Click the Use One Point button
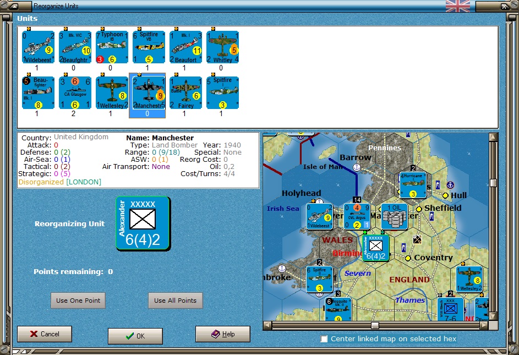This screenshot has width=519, height=355. (78, 301)
